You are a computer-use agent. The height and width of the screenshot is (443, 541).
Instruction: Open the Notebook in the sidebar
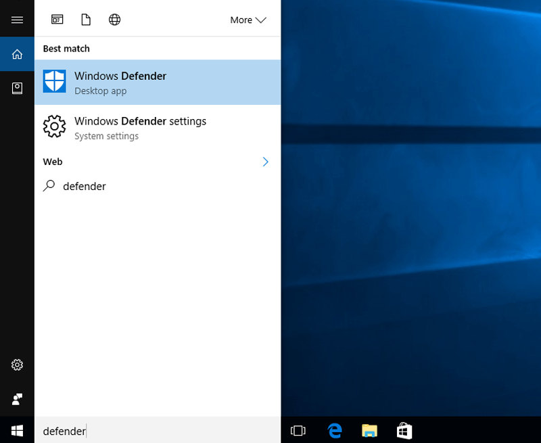coord(16,88)
